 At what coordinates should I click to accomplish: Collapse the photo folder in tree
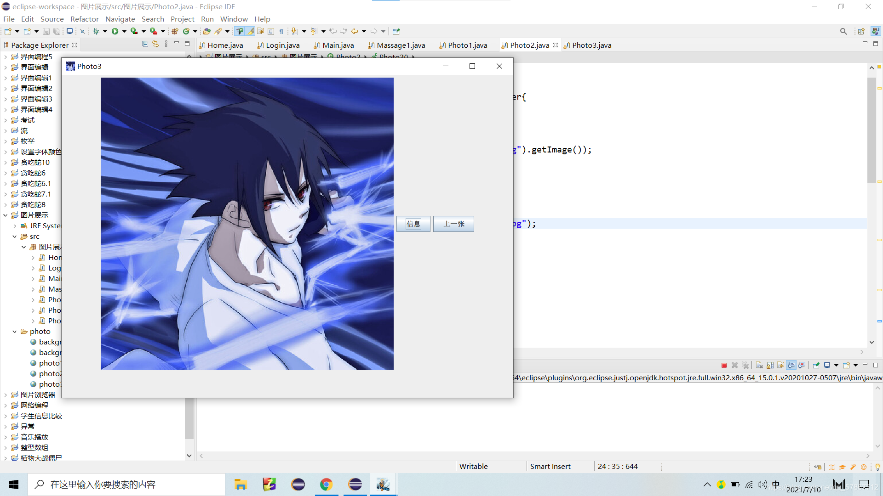click(x=14, y=331)
